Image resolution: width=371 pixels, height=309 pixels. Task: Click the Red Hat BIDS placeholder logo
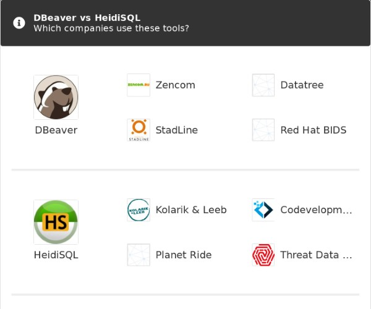click(263, 130)
